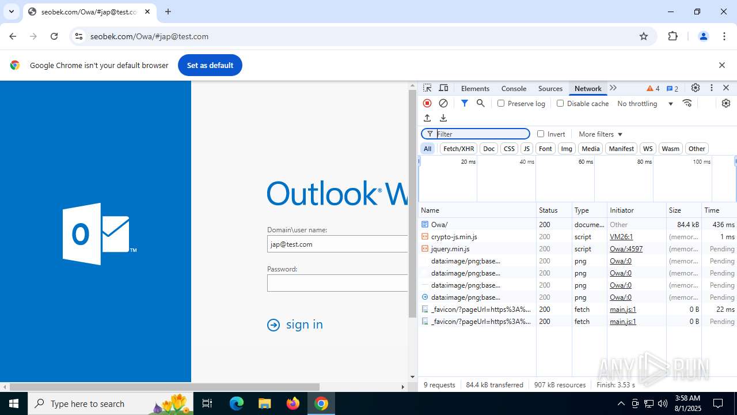Switch to Console tab
737x415 pixels.
tap(514, 88)
